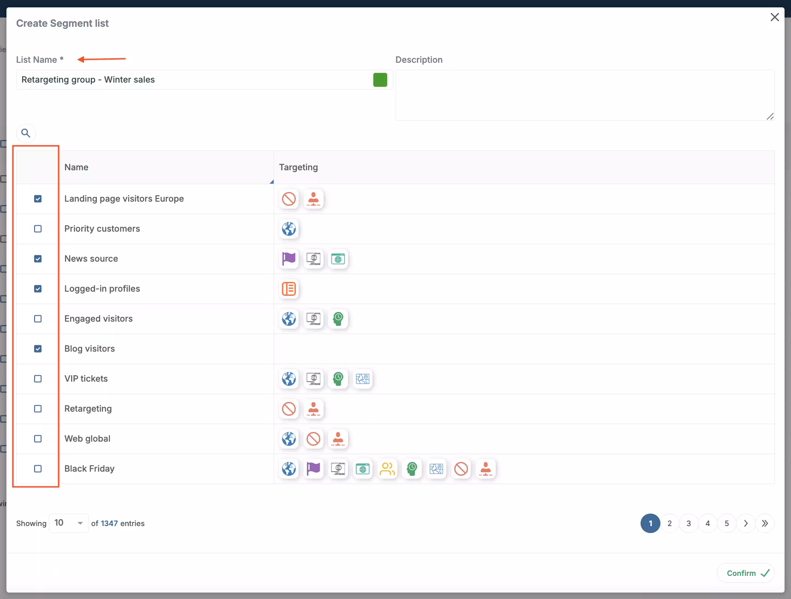The image size is (791, 599).
Task: Select the exclusion icon on Landing page visitors Europe
Action: pos(289,199)
